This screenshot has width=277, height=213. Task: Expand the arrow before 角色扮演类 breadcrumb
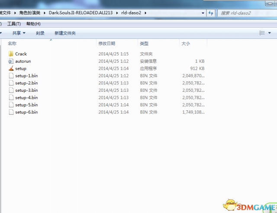tap(15, 13)
